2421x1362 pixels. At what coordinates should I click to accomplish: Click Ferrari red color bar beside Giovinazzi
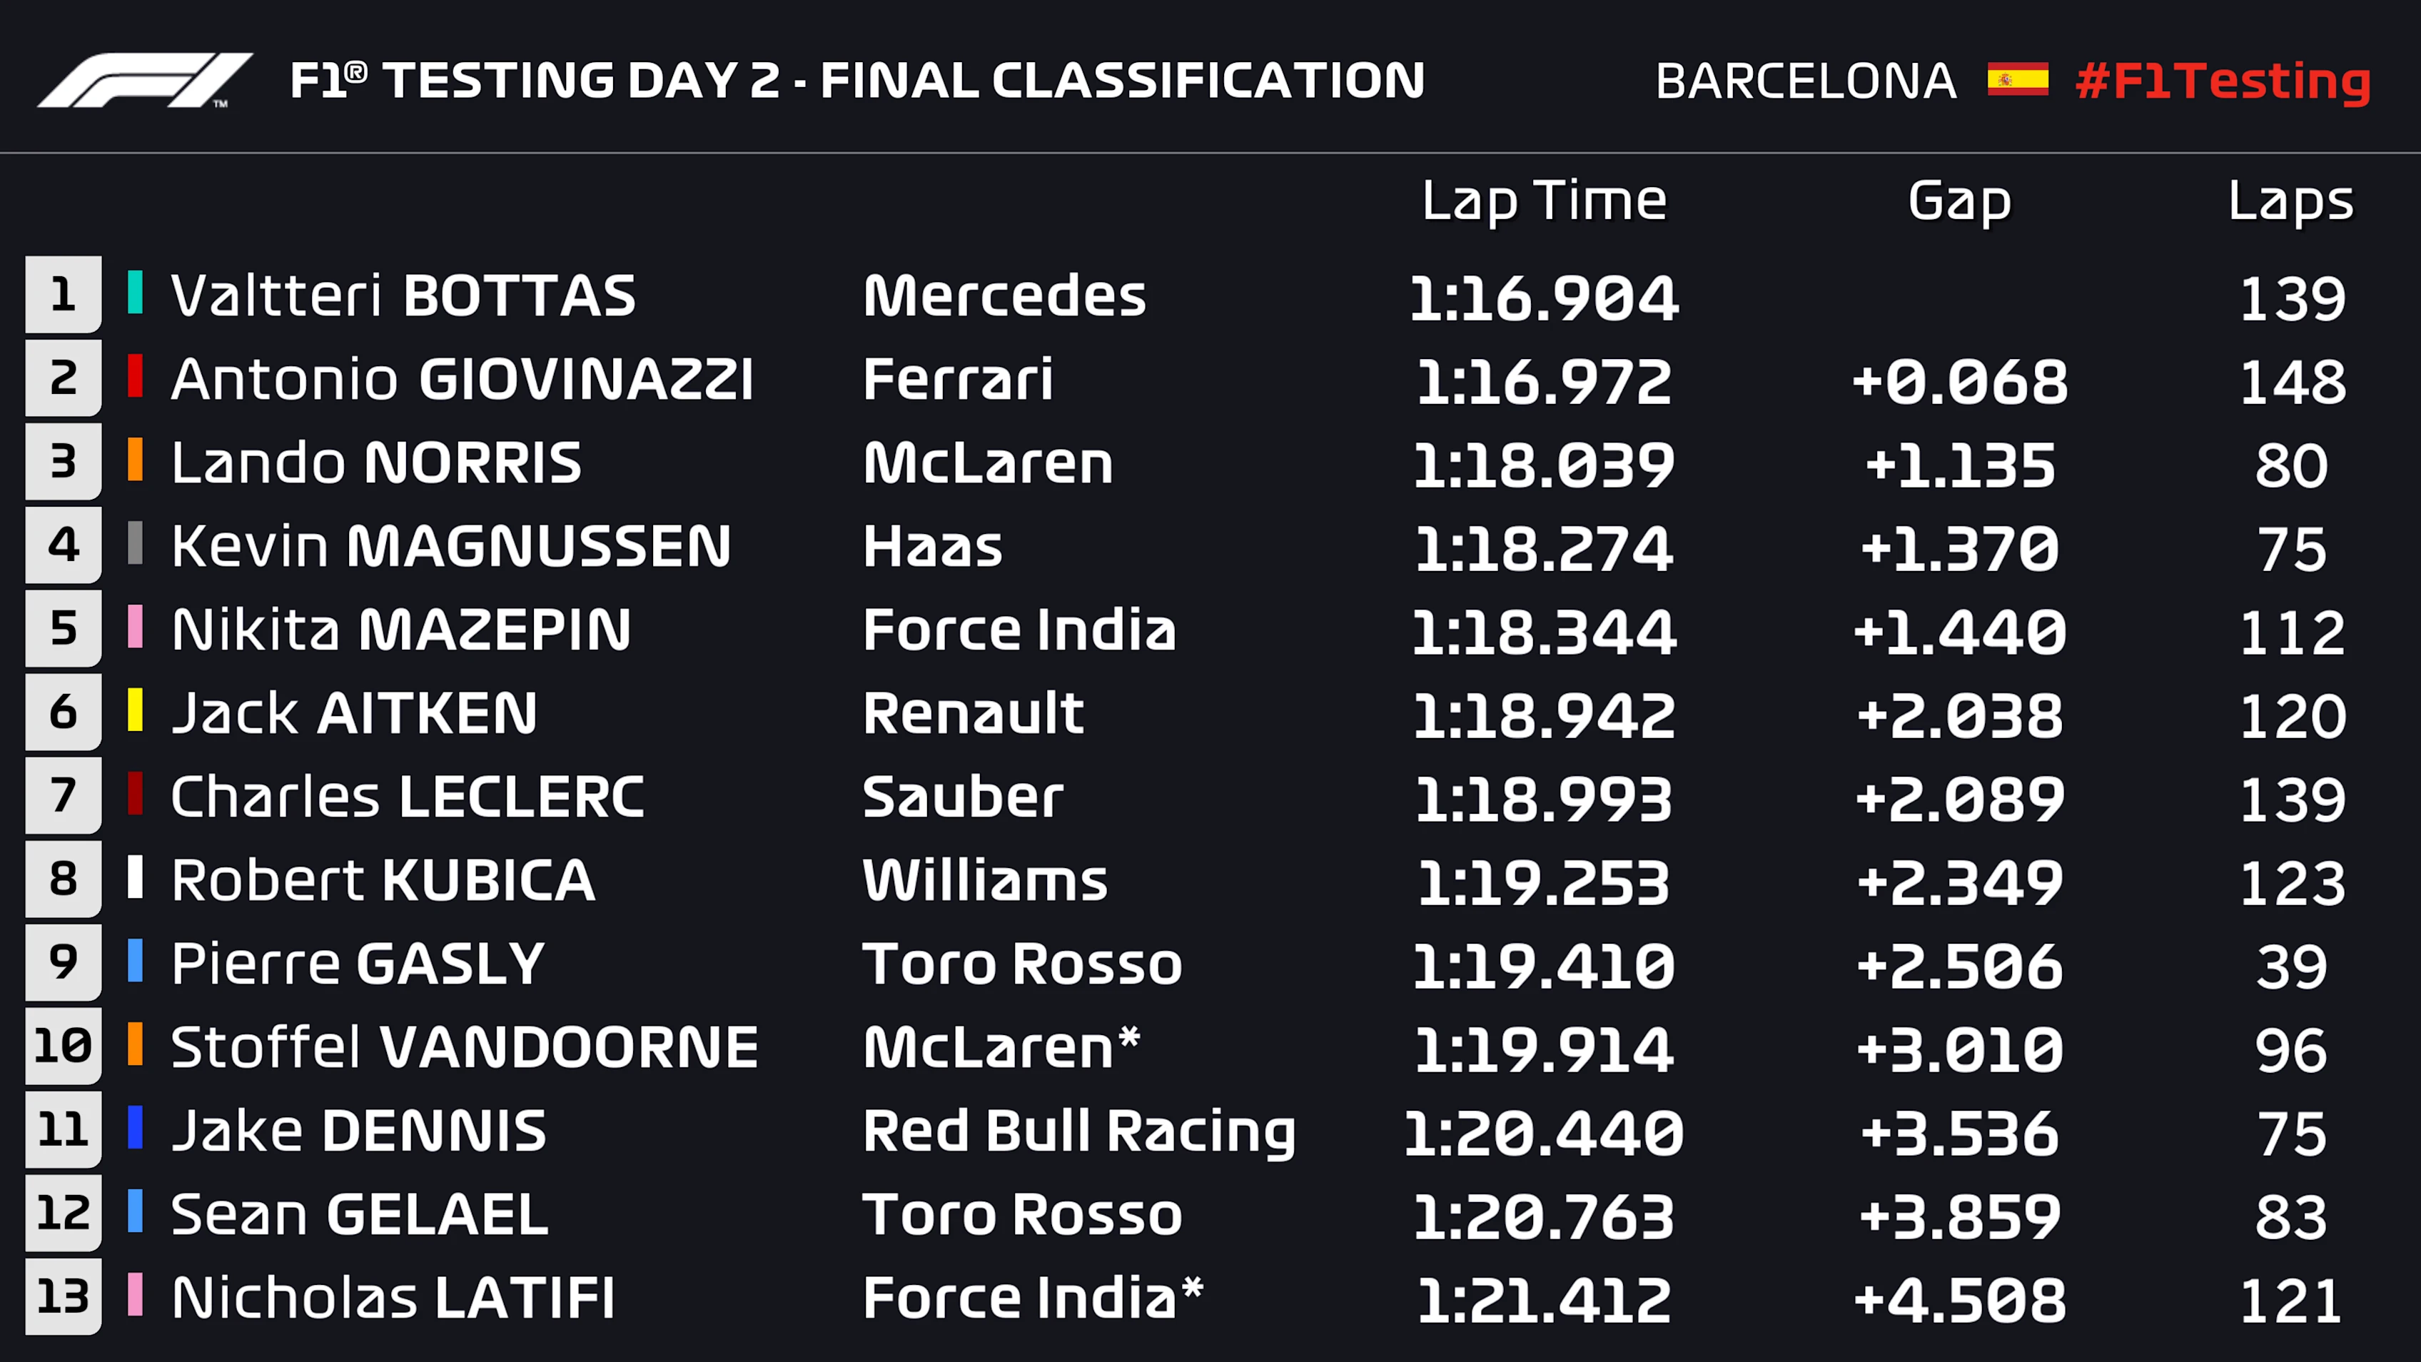point(136,376)
